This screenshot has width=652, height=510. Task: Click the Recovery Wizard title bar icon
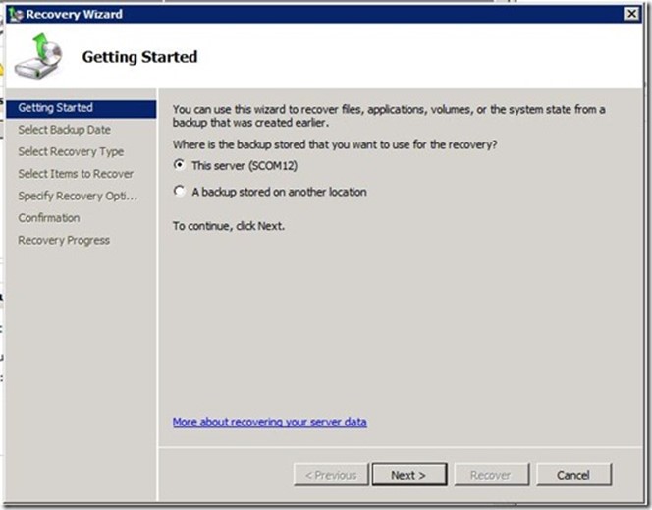coord(14,14)
